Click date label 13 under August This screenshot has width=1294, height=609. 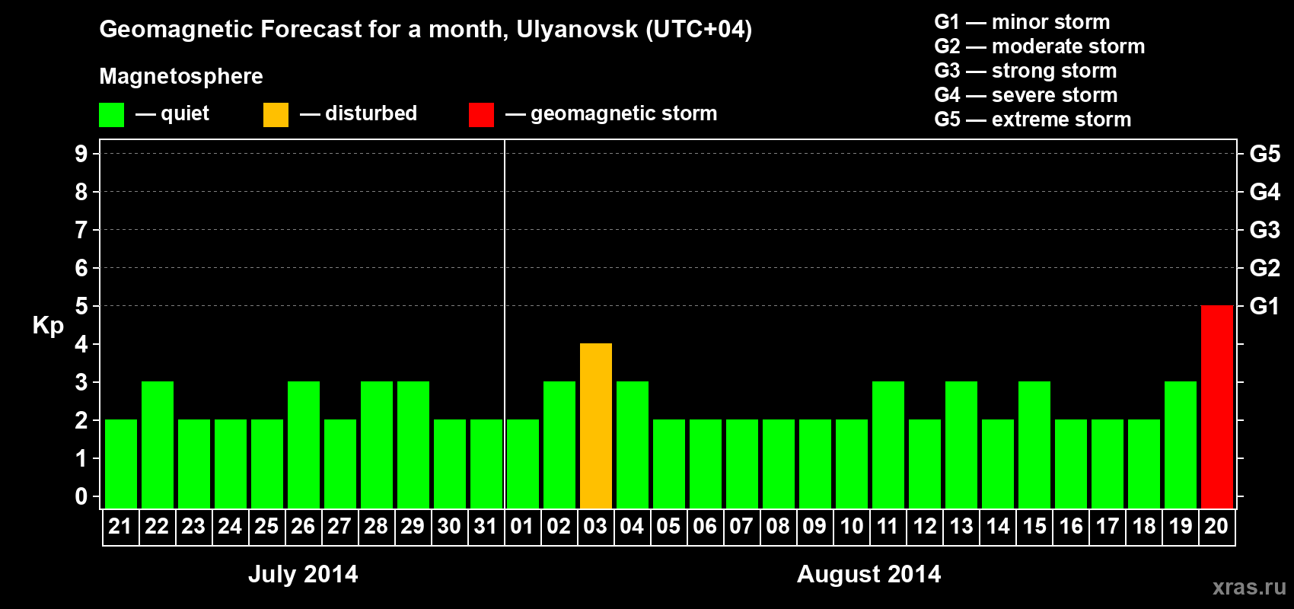click(x=961, y=526)
